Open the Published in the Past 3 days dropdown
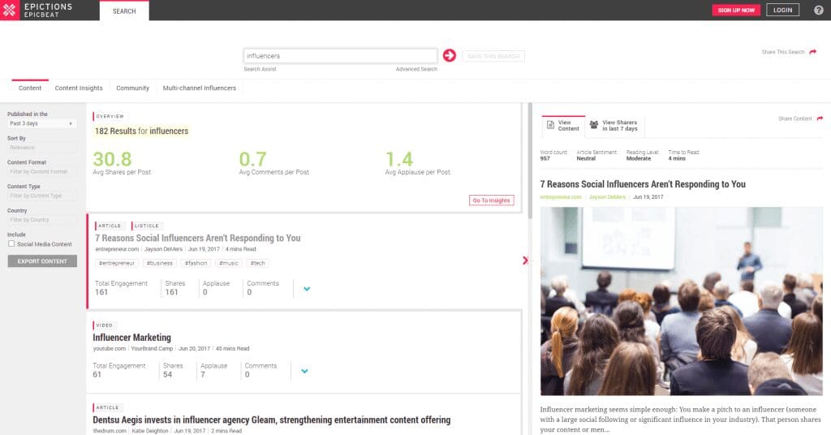The image size is (831, 435). tap(42, 123)
